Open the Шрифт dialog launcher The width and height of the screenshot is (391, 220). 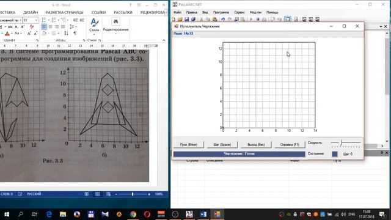click(x=37, y=40)
